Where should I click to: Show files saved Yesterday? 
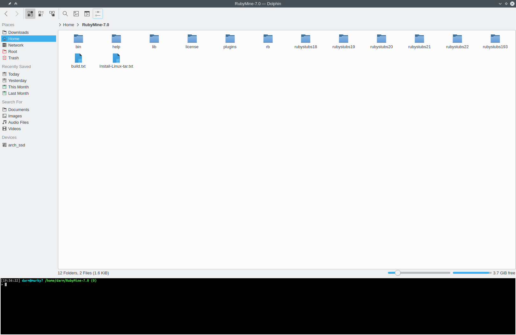click(x=29, y=80)
